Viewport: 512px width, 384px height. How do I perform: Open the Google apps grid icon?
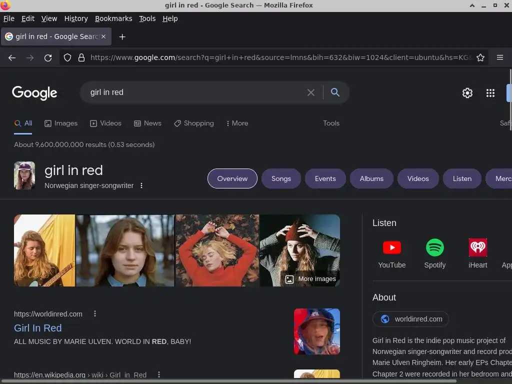coord(490,93)
